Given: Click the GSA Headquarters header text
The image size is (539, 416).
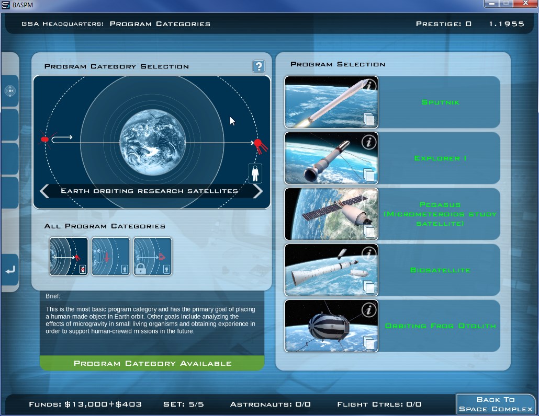Looking at the screenshot, I should coord(63,24).
